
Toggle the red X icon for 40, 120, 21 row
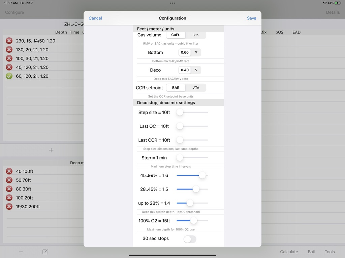tap(9, 67)
